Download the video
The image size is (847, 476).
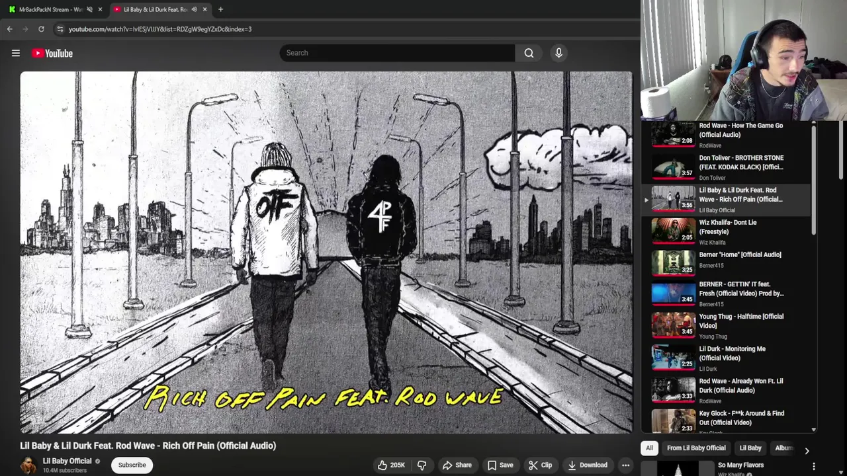pos(588,465)
